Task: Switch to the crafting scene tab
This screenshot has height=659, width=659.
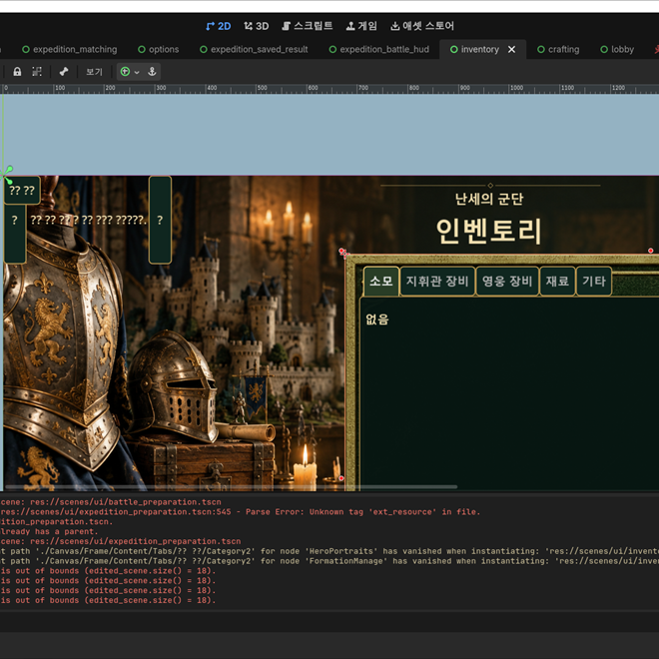Action: tap(558, 50)
